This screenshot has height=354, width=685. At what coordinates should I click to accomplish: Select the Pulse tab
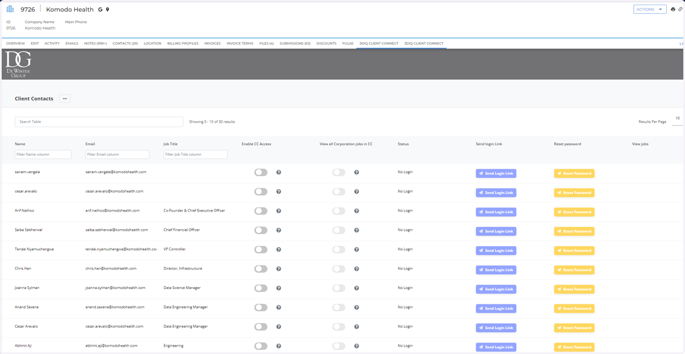(348, 43)
